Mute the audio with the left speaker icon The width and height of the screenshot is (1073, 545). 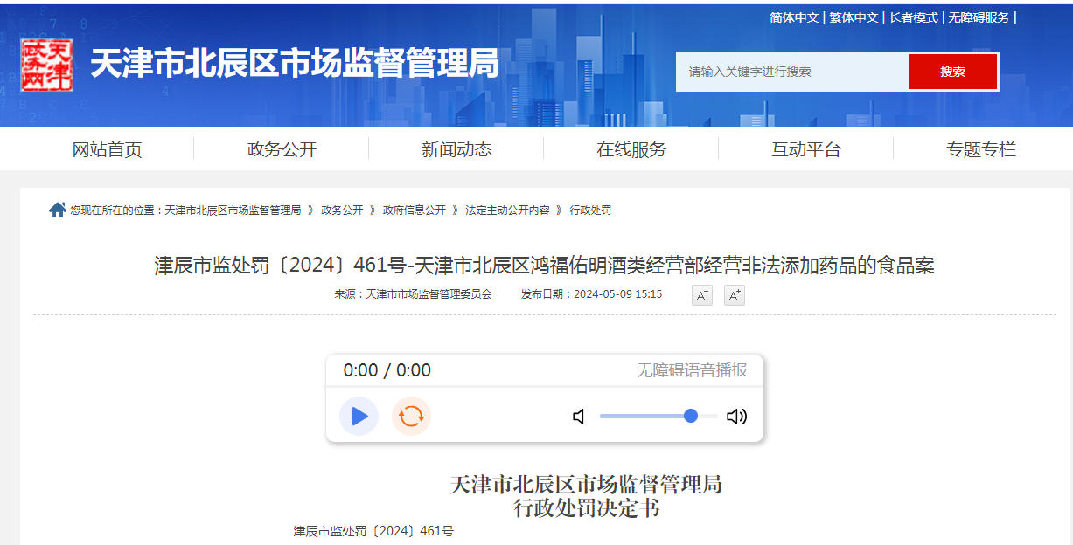click(579, 417)
